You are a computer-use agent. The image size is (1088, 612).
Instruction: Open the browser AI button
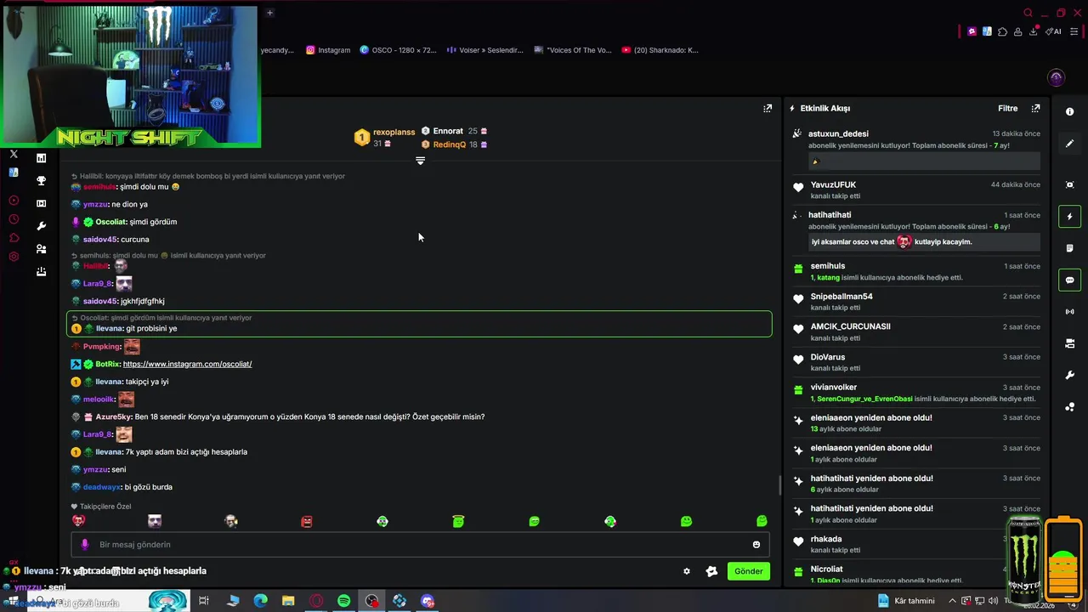(1054, 31)
